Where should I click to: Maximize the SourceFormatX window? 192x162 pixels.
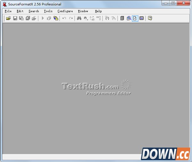click(173, 3)
